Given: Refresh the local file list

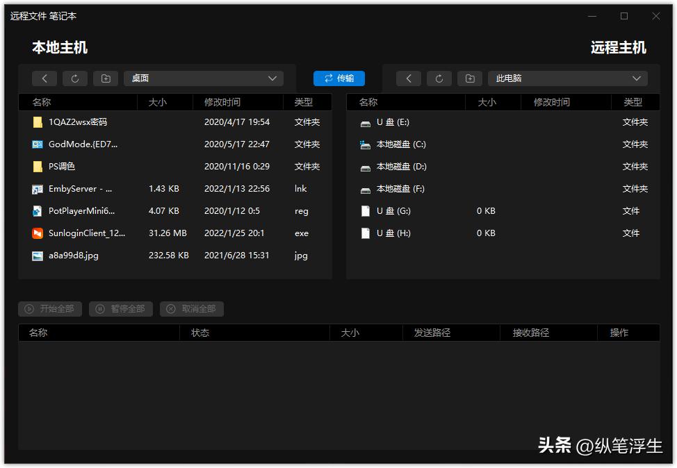Looking at the screenshot, I should (75, 78).
